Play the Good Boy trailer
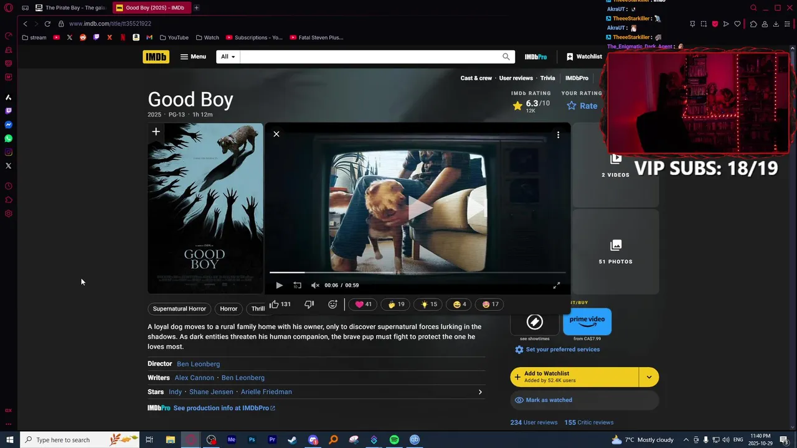Viewport: 797px width, 448px height. click(x=279, y=285)
